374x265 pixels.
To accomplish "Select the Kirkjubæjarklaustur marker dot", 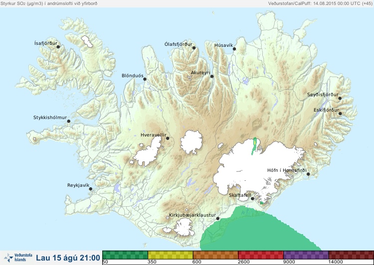I will pos(217,219).
